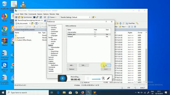Click the Rights column header in remote panel

[x=130, y=32]
